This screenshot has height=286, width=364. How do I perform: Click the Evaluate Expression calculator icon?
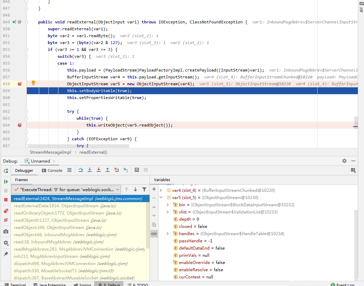coord(137,170)
